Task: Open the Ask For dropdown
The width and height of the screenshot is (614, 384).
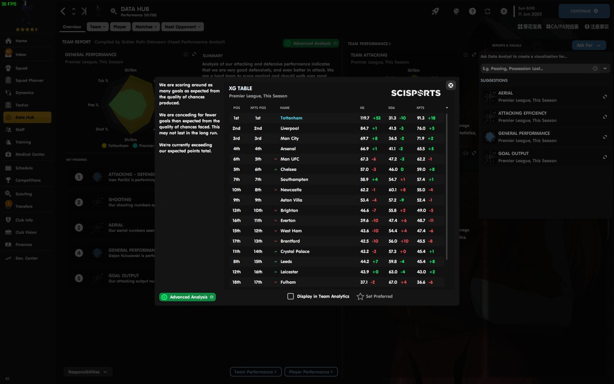Action: coord(589,45)
